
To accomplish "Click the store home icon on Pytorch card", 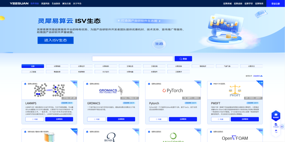I will pyautogui.click(x=149, y=84).
